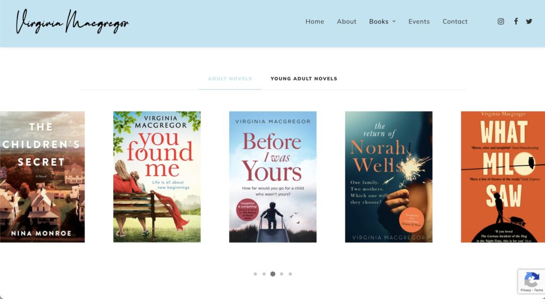The image size is (545, 299).
Task: Switch to Young Adult Novels tab
Action: tap(304, 79)
